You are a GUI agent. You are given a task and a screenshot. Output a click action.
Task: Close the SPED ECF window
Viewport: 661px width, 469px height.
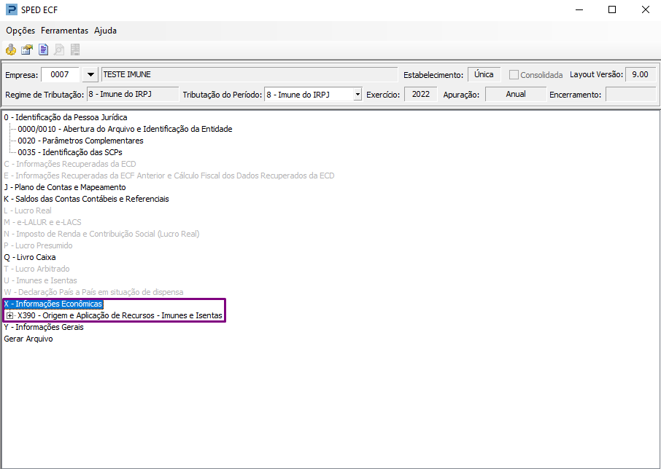tap(646, 9)
